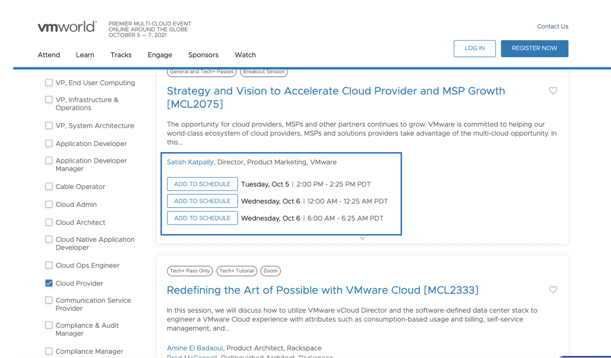Click the Contact Us link
The image size is (611, 358).
[x=553, y=26]
